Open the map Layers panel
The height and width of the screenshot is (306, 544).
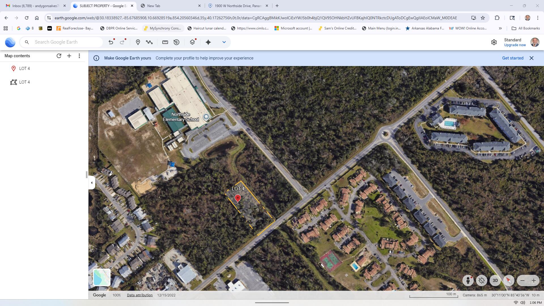pyautogui.click(x=193, y=42)
